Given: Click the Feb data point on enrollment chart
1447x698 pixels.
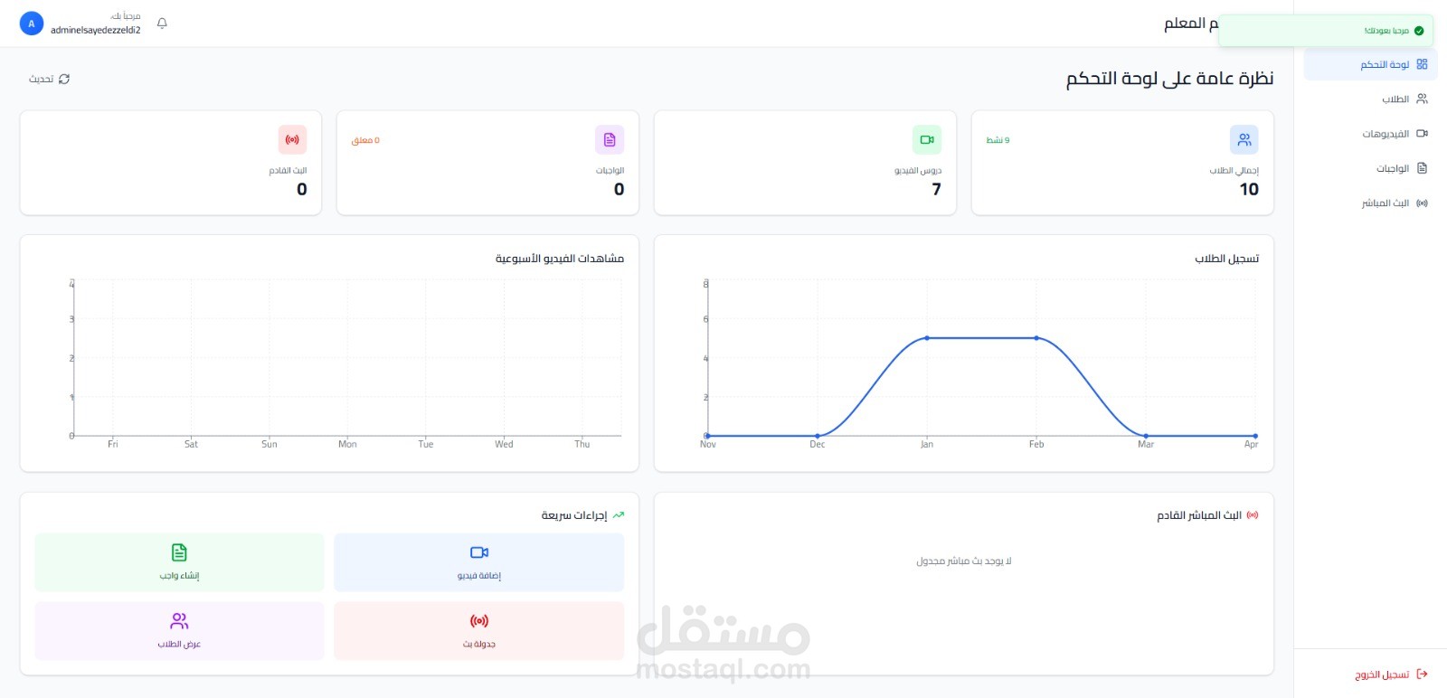Looking at the screenshot, I should pos(1036,338).
